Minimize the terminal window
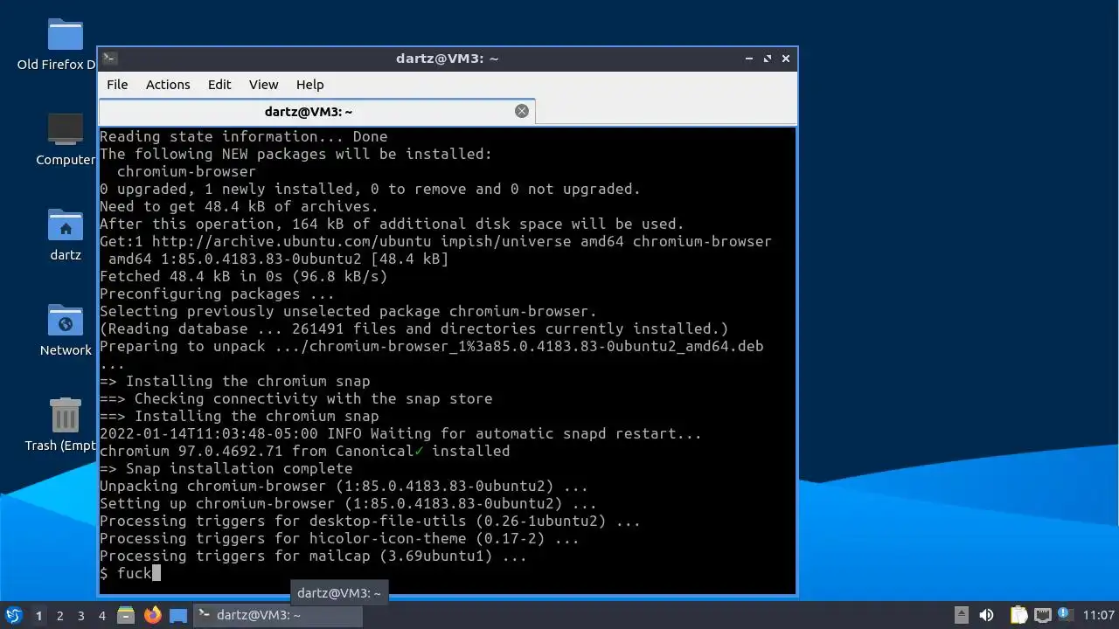Viewport: 1119px width, 629px height. 749,59
